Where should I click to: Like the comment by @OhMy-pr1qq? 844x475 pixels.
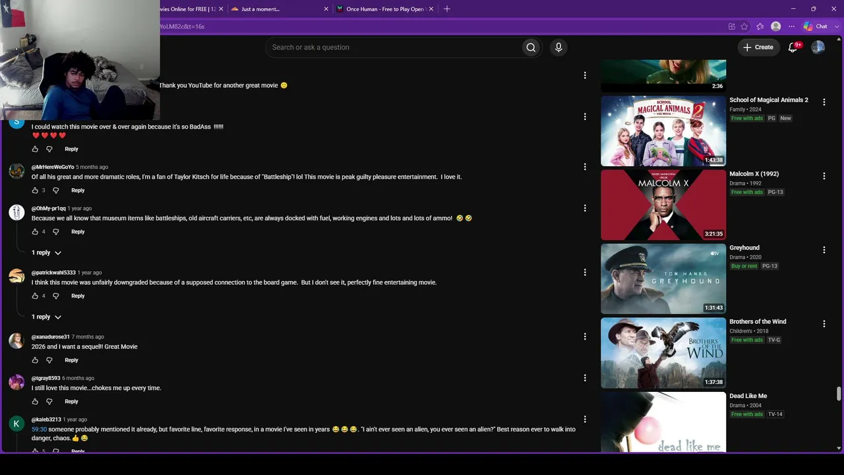coord(35,232)
